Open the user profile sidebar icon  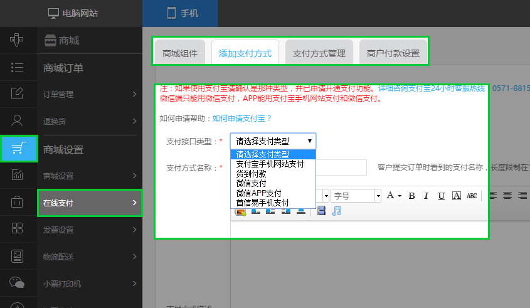click(18, 121)
